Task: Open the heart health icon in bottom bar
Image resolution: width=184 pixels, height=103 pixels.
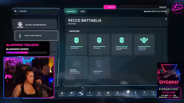Action: pos(71,93)
